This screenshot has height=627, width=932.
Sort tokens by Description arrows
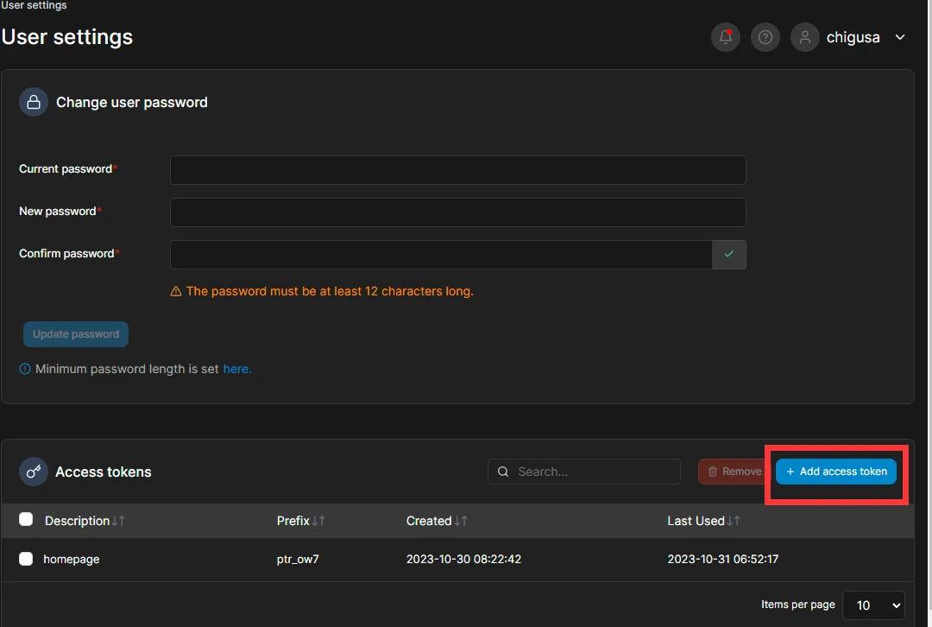(118, 521)
